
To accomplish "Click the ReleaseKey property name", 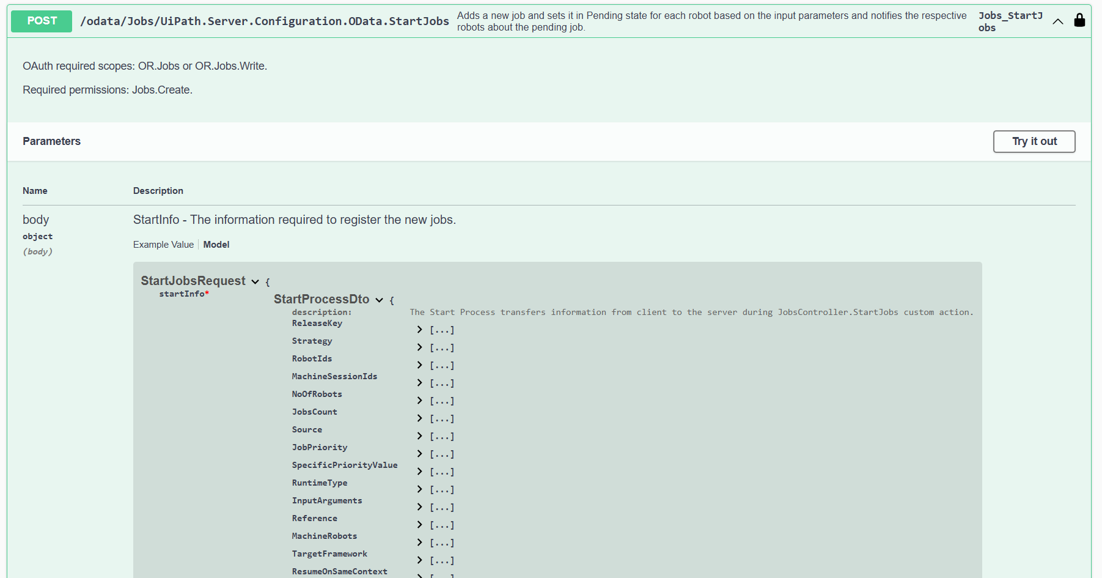I will [317, 324].
